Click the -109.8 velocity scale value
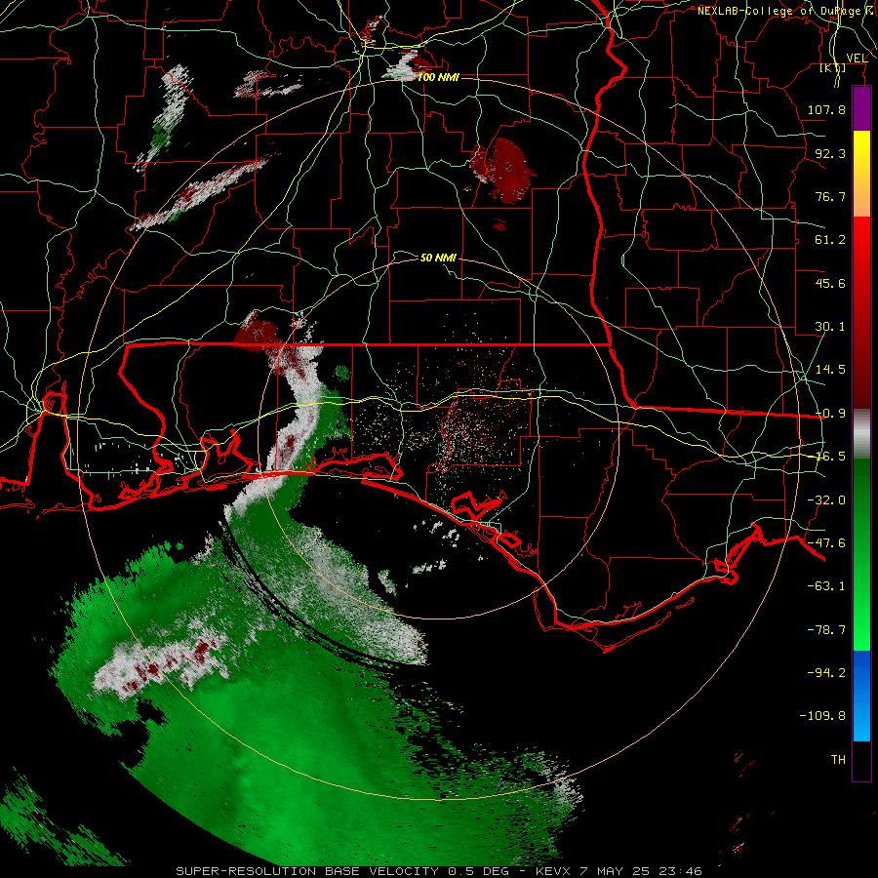 point(822,716)
